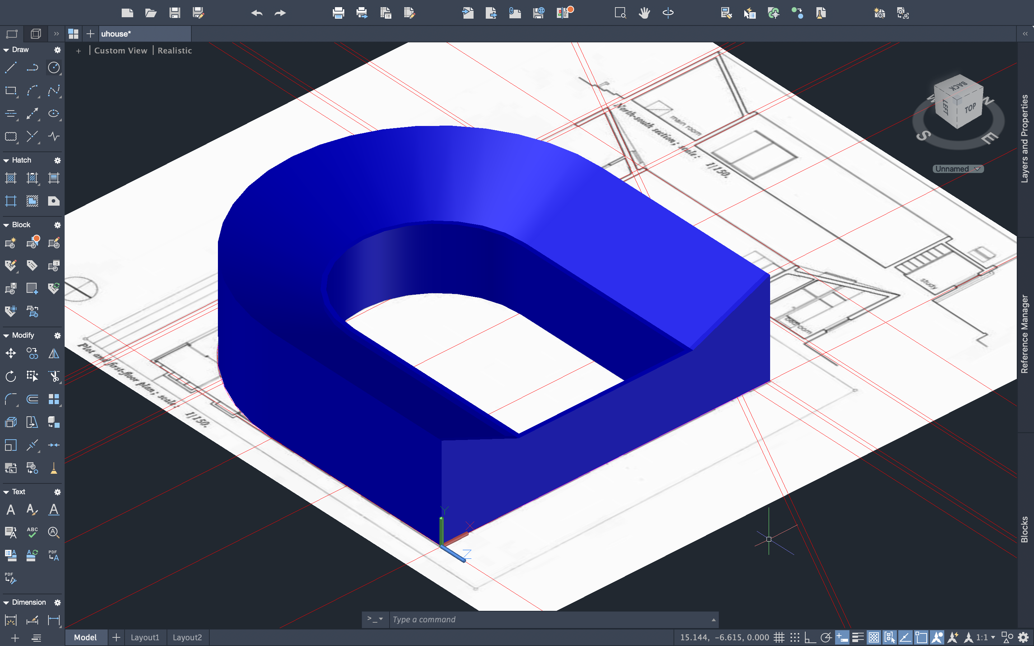Viewport: 1034px width, 646px height.
Task: Save the drawing with Save icon
Action: coord(174,13)
